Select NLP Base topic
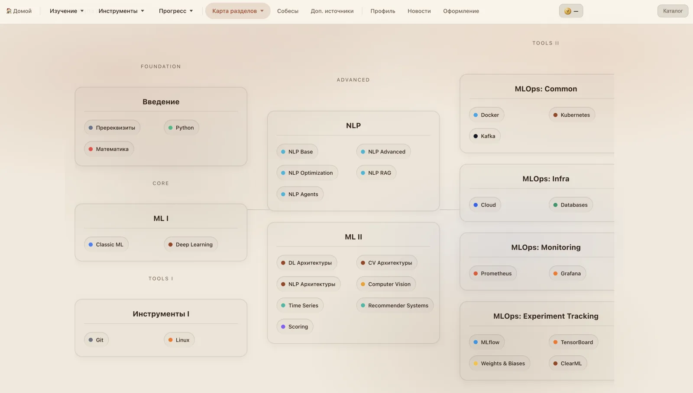This screenshot has width=693, height=393. click(297, 151)
